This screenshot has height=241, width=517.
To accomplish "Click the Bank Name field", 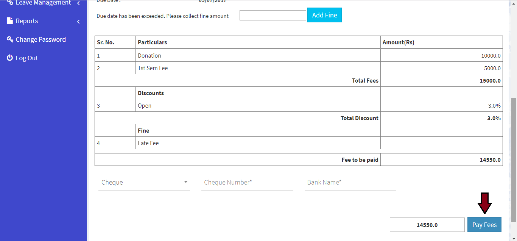I will (350, 182).
